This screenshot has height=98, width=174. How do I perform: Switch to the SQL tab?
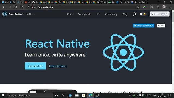click(96, 2)
